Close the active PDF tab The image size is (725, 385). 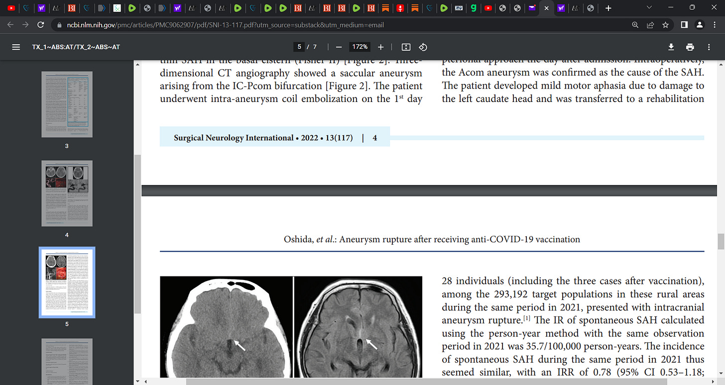546,8
